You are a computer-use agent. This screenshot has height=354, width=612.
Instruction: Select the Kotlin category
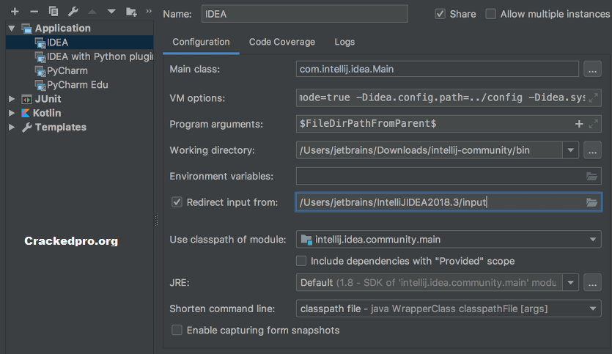point(47,113)
